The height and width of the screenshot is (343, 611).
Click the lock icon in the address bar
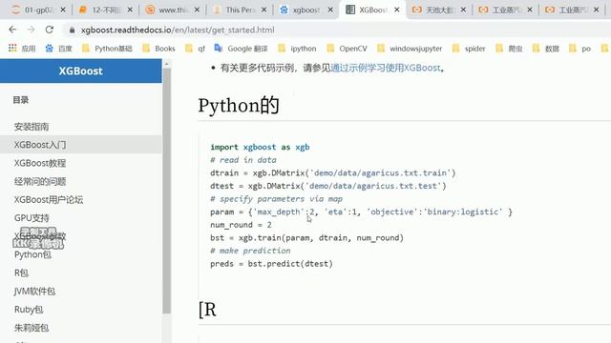coord(72,30)
